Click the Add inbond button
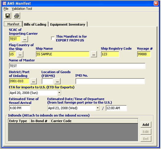161x149 pixels. pos(146,125)
